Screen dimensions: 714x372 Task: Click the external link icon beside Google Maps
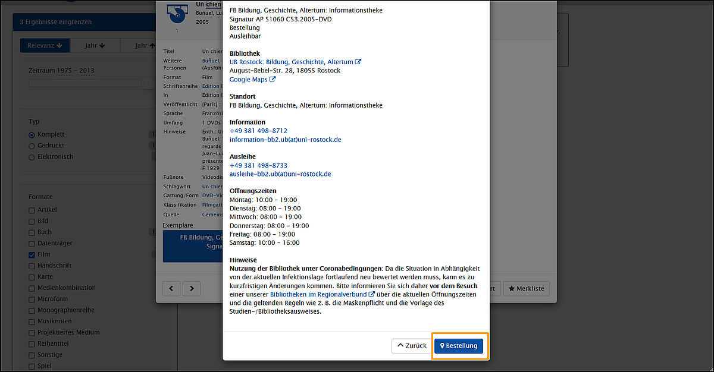[x=273, y=79]
